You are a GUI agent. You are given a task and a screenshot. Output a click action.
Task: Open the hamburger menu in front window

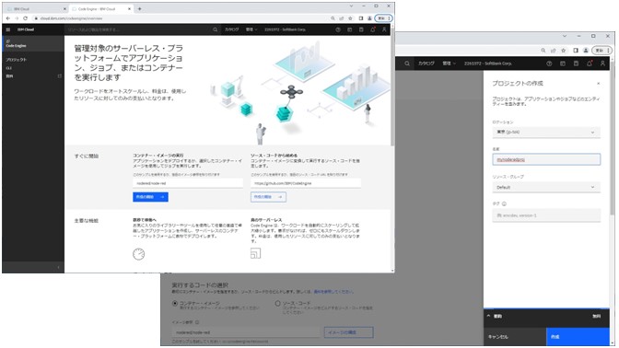pos(8,29)
